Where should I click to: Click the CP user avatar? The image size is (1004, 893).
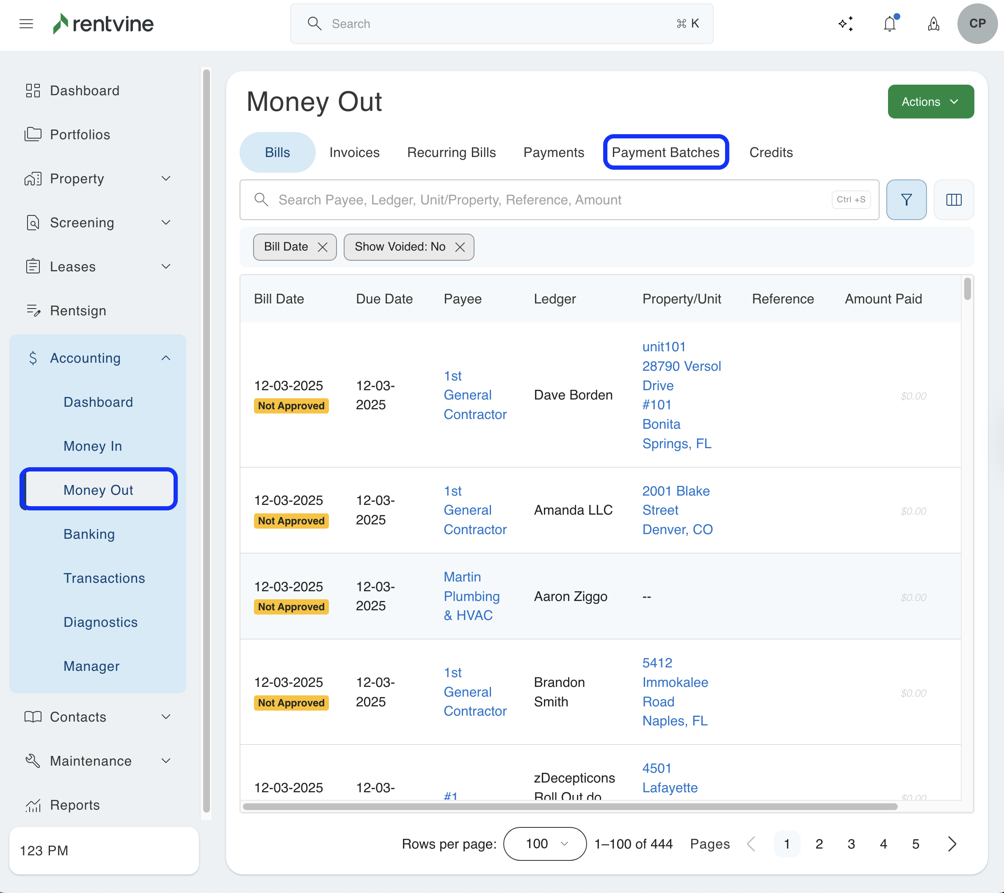[x=977, y=24]
